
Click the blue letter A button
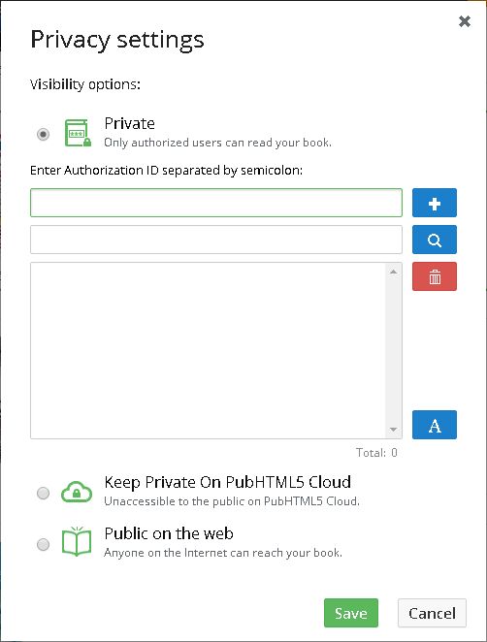(x=435, y=425)
